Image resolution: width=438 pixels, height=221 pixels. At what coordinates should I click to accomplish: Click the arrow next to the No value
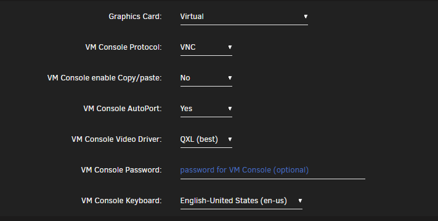[230, 77]
